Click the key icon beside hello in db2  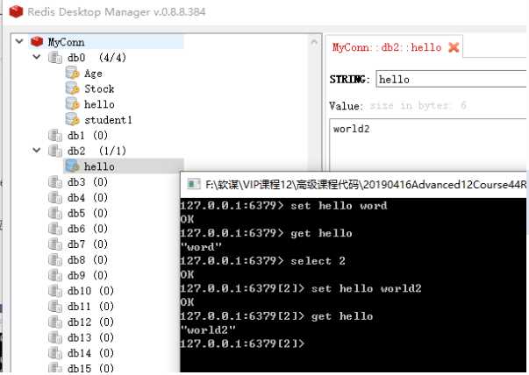[73, 166]
